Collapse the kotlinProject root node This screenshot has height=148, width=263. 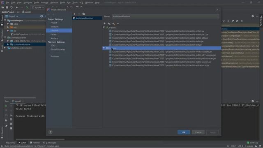click(5, 20)
